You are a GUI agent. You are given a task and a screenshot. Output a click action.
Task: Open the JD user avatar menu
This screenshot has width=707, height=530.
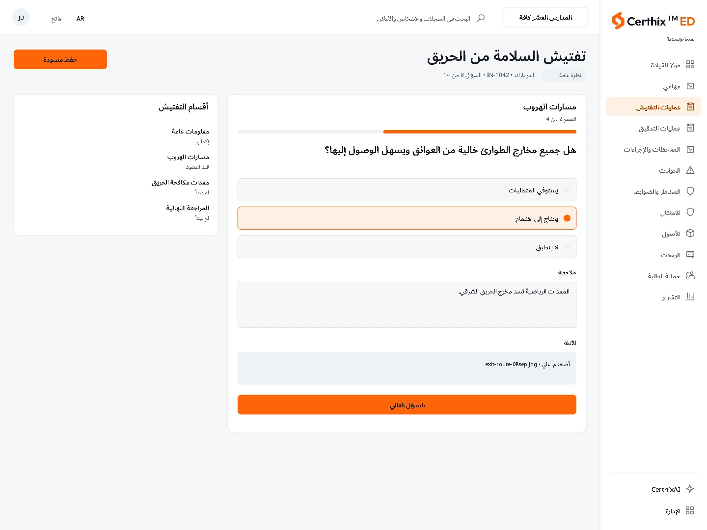21,18
